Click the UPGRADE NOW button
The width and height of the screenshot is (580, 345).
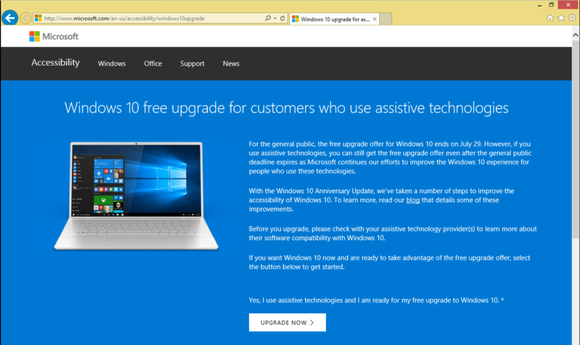click(x=287, y=322)
